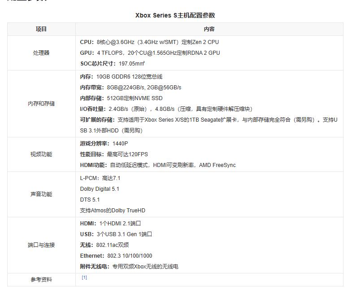Select the SOC芯片尺寸 197.05mm² line
The width and height of the screenshot is (361, 290).
113,64
